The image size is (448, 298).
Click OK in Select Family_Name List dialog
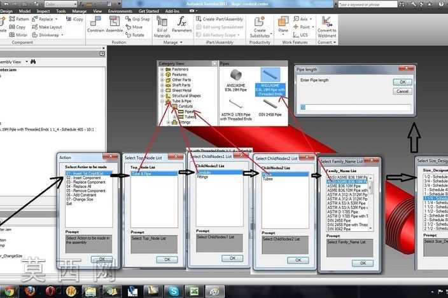(363, 263)
